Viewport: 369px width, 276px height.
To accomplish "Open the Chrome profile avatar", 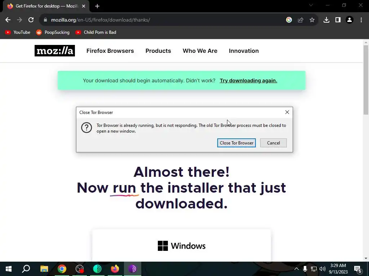I will [350, 20].
